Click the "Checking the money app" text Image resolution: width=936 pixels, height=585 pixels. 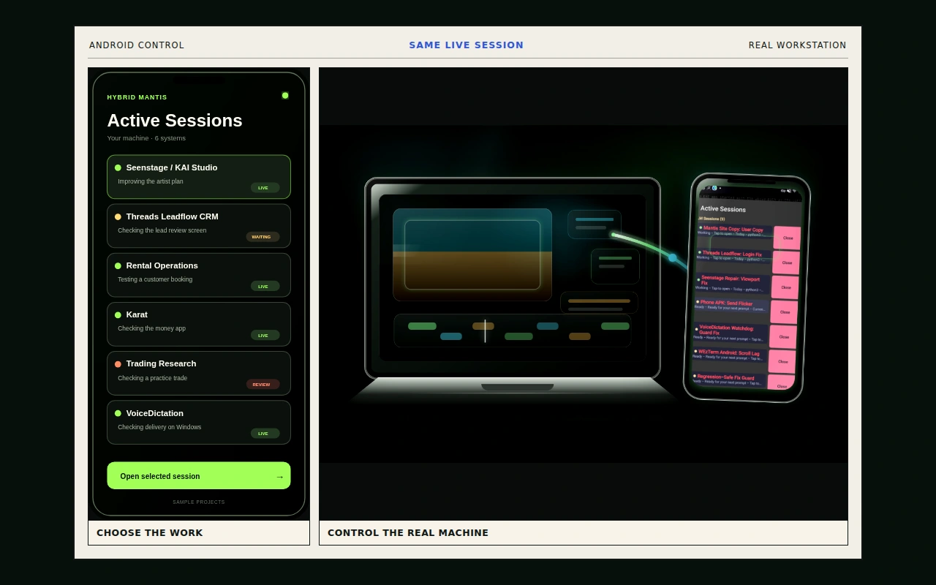point(152,328)
